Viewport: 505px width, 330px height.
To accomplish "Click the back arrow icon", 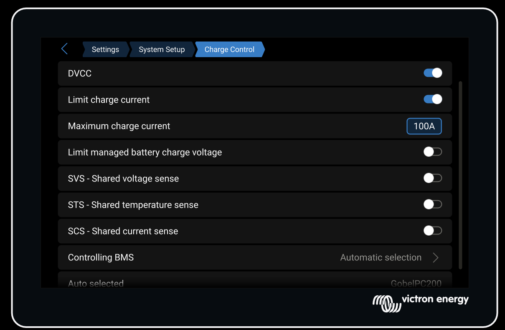I will point(64,49).
